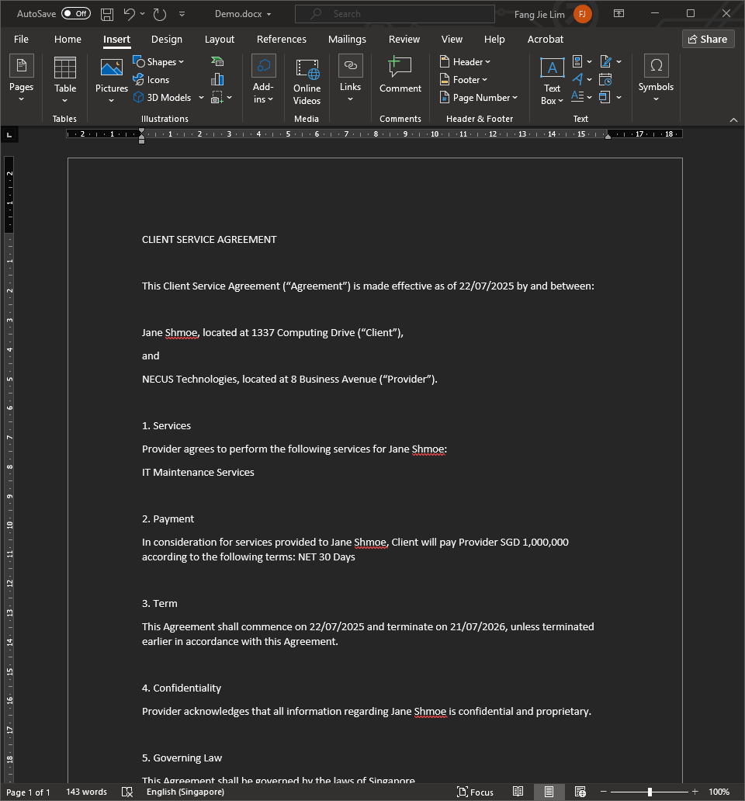Save the document with the floppy disk icon
Image resolution: width=745 pixels, height=801 pixels.
coord(107,14)
